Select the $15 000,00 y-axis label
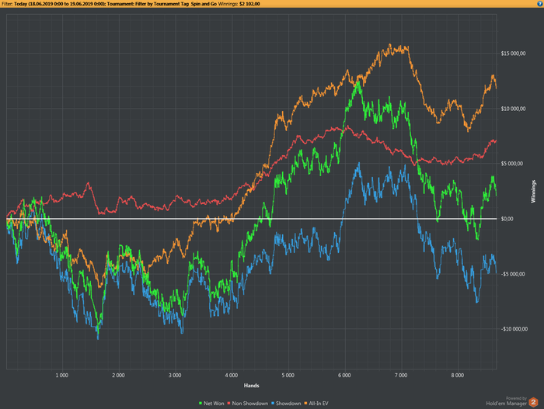This screenshot has width=544, height=409. [513, 54]
